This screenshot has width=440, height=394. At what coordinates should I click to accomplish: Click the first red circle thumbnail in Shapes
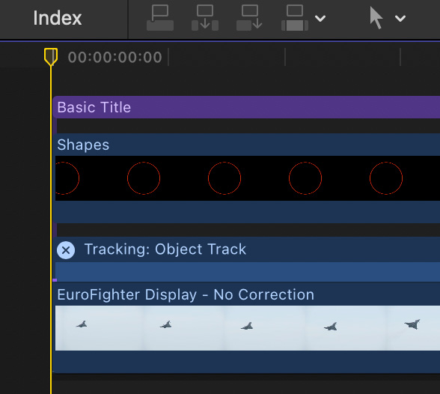click(x=67, y=178)
